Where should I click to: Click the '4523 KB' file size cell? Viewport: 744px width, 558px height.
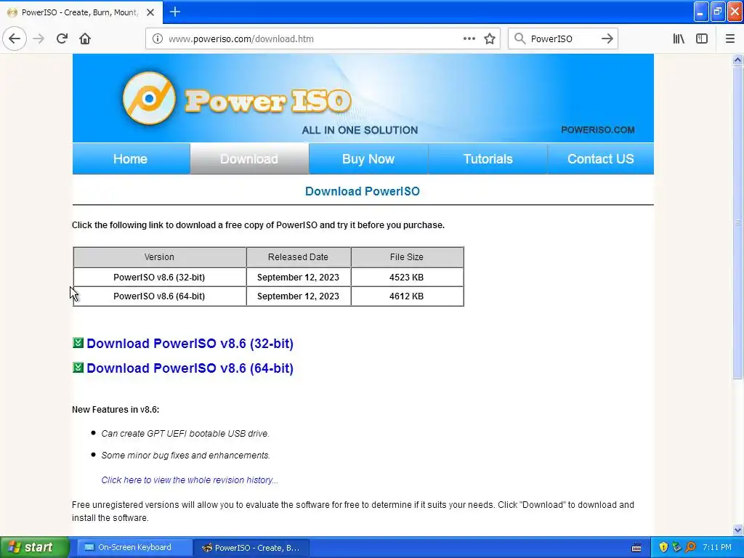[x=407, y=277]
